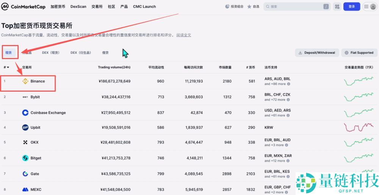Open the Upbit exchange link
This screenshot has height=195, width=379.
coord(35,128)
